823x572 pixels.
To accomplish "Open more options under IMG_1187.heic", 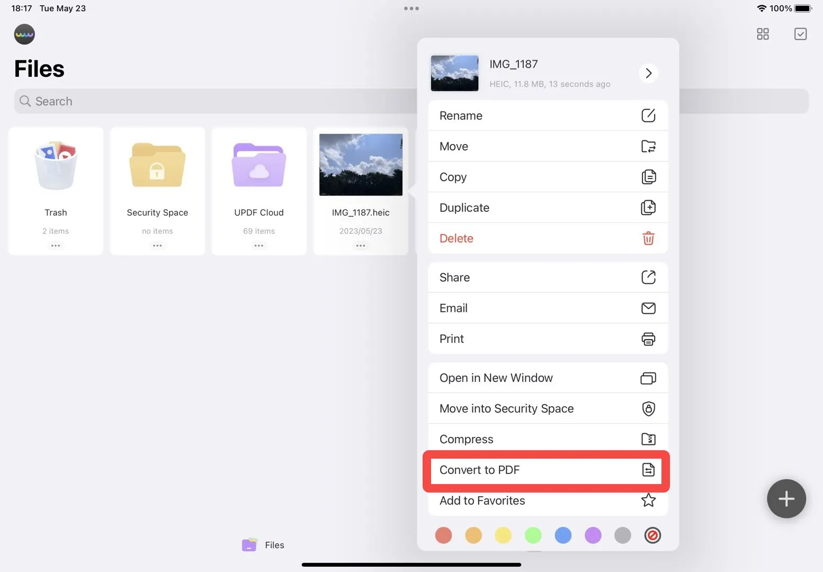I will tap(361, 246).
